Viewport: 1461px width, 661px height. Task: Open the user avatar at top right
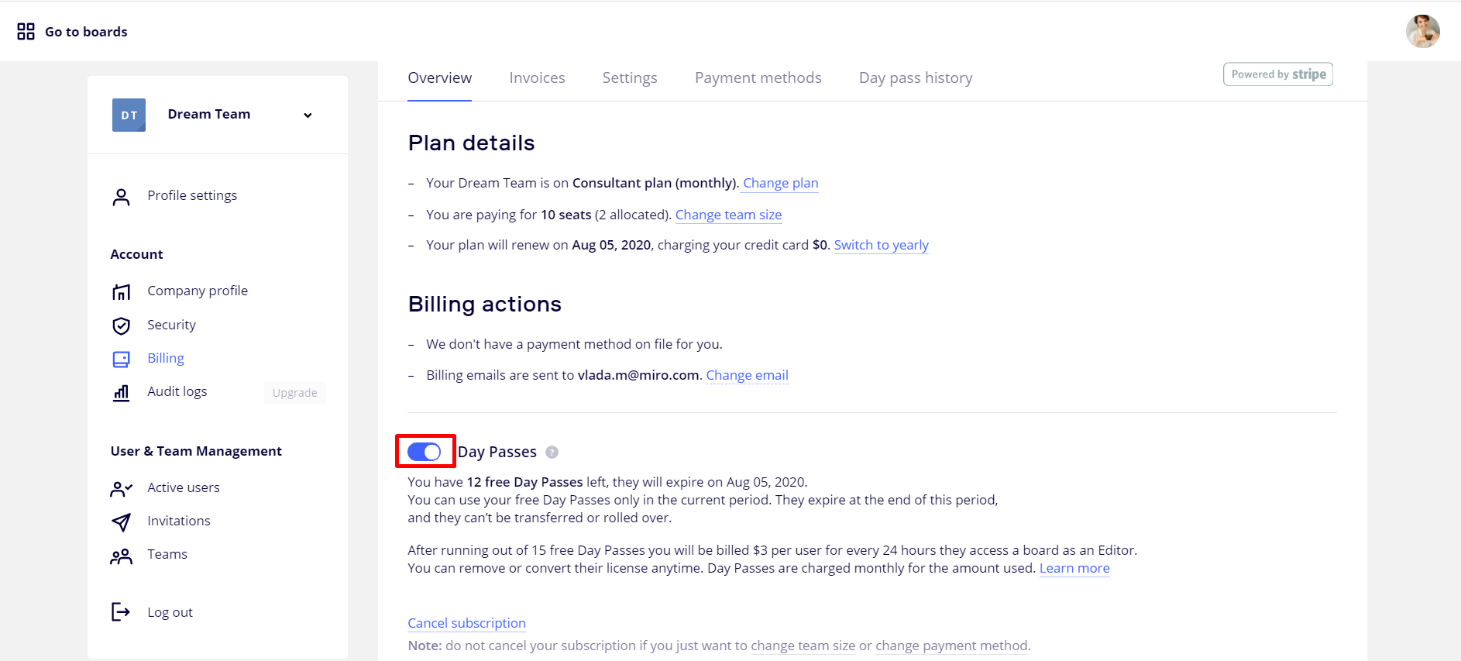[1422, 32]
